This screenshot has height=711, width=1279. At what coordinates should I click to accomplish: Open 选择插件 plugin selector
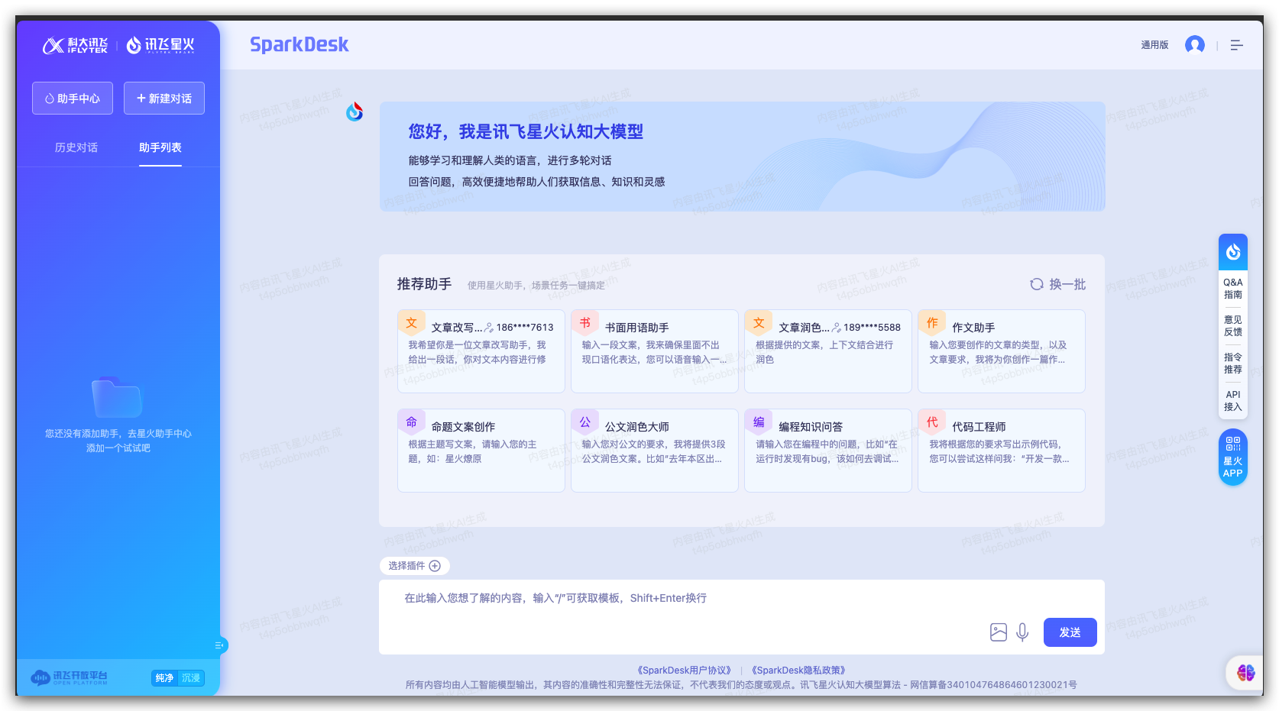(414, 566)
